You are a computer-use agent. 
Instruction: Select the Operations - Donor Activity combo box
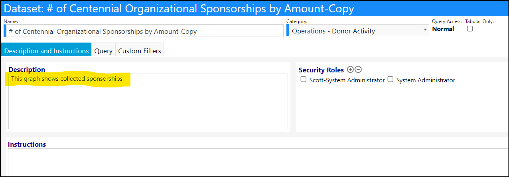pyautogui.click(x=358, y=31)
